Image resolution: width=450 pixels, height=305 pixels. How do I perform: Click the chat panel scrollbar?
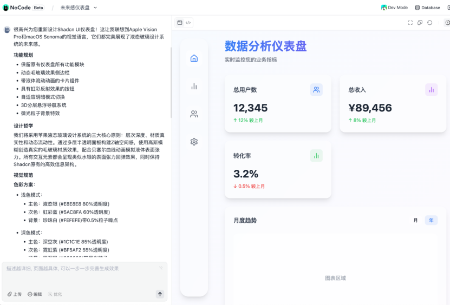click(x=171, y=83)
